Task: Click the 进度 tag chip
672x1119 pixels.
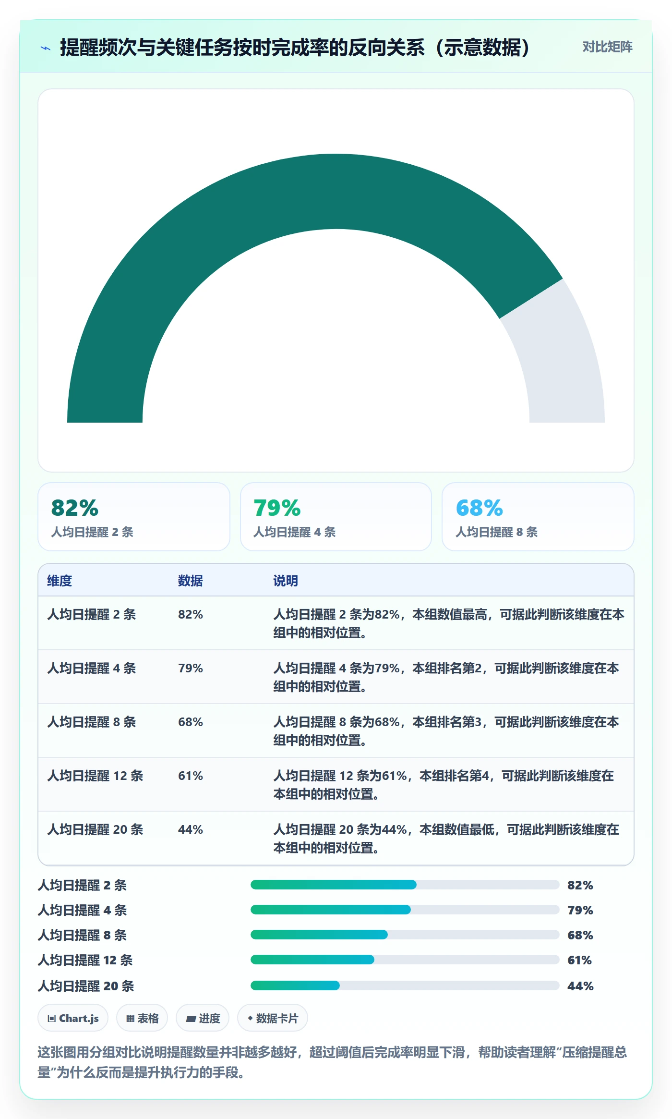Action: (x=203, y=1018)
